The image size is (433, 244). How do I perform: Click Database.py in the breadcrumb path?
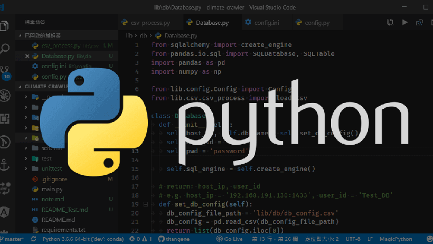pyautogui.click(x=176, y=35)
